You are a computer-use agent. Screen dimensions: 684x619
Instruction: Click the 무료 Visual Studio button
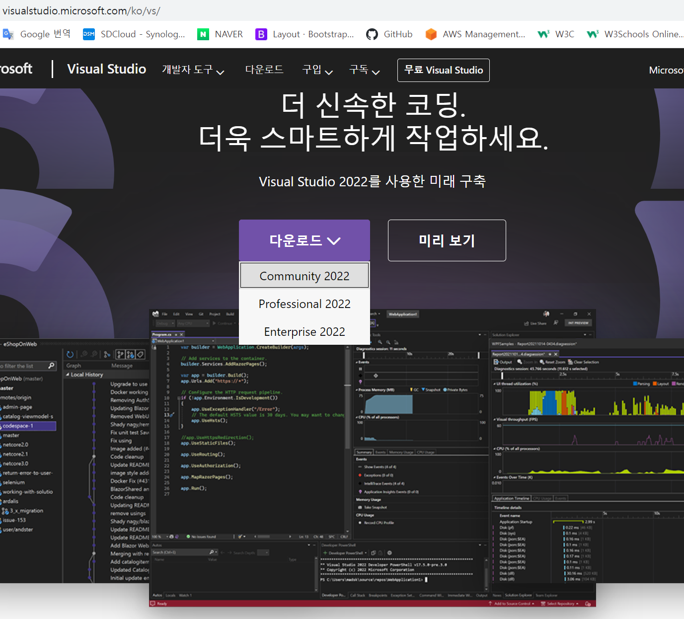(444, 70)
